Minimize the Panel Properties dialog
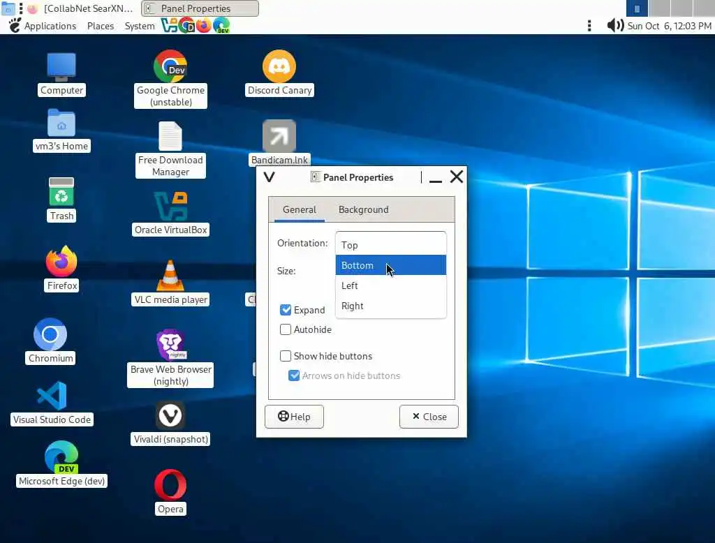Image resolution: width=715 pixels, height=543 pixels. tap(436, 177)
